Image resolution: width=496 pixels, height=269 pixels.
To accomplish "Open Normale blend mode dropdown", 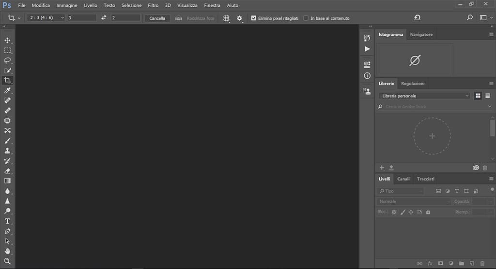I will click(x=414, y=201).
